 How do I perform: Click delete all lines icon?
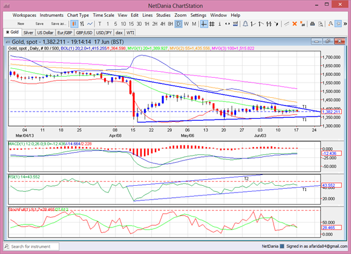point(302,24)
